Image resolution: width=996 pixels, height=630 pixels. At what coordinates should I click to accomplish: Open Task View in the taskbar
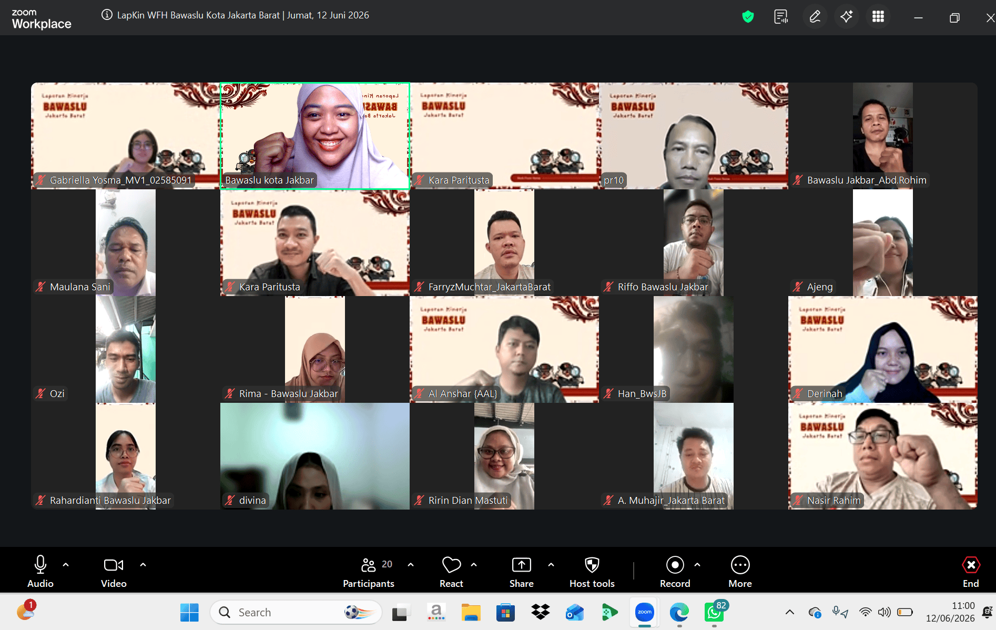(x=401, y=613)
